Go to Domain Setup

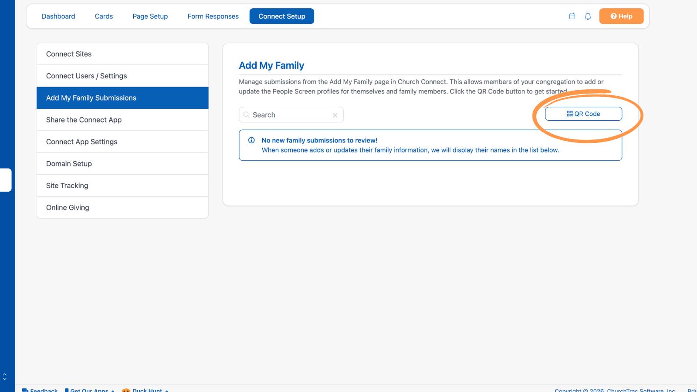(x=122, y=164)
